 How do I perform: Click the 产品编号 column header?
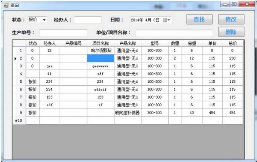point(73,43)
